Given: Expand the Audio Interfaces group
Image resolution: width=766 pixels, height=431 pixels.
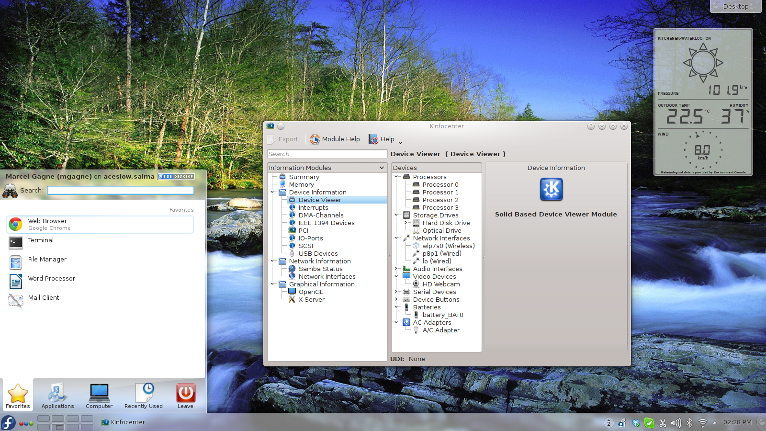Looking at the screenshot, I should coord(396,269).
